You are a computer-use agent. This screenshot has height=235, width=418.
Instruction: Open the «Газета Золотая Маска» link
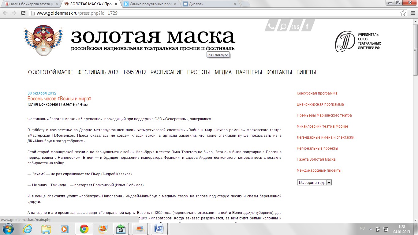(316, 159)
